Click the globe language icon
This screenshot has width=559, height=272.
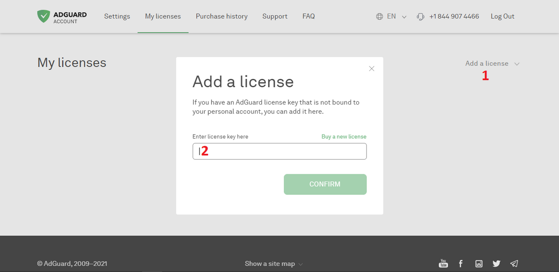coord(380,17)
